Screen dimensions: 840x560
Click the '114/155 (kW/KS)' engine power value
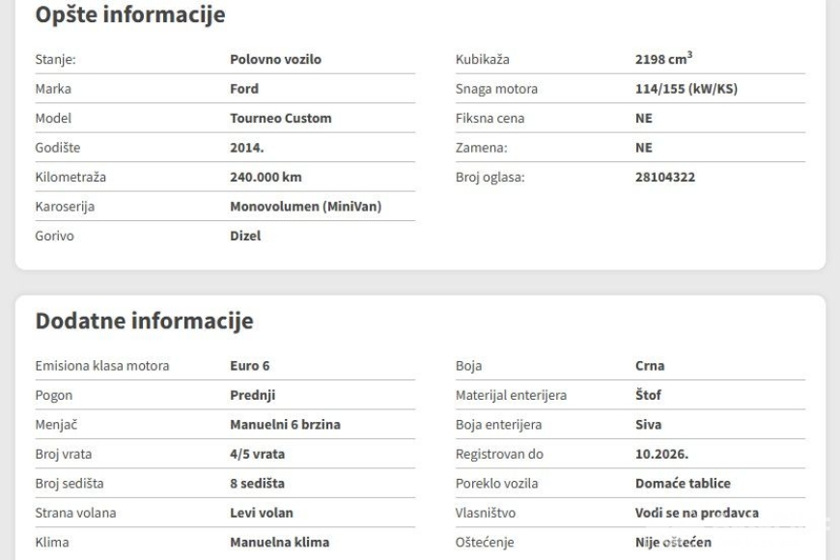(680, 89)
